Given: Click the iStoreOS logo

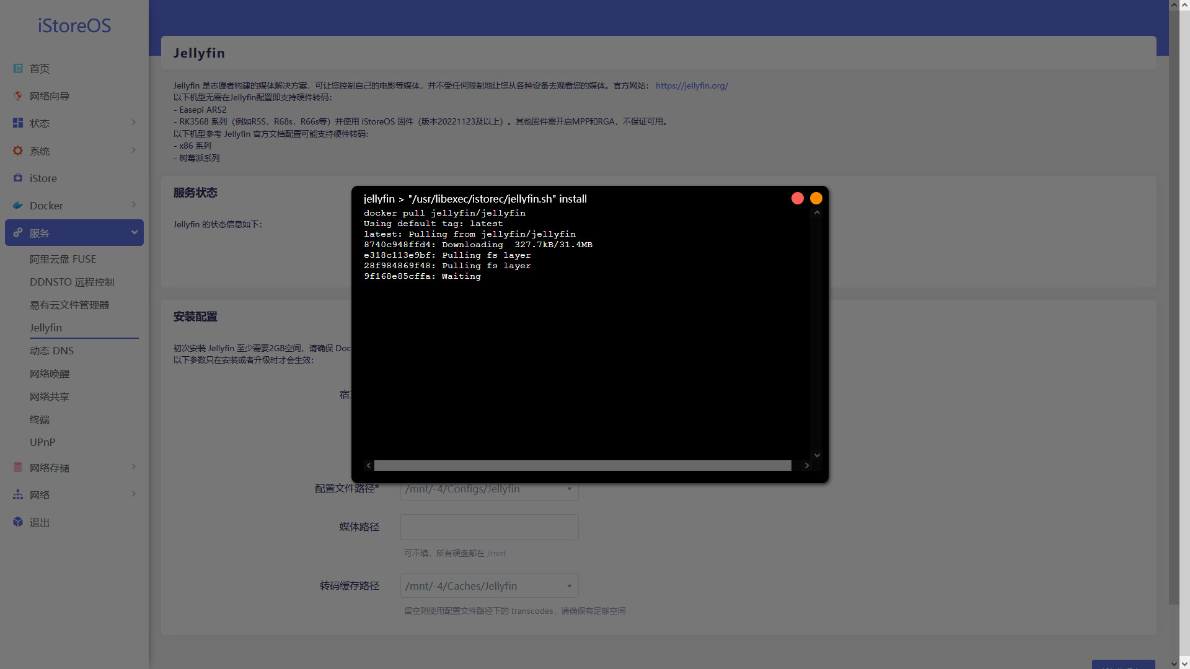Looking at the screenshot, I should click(74, 25).
